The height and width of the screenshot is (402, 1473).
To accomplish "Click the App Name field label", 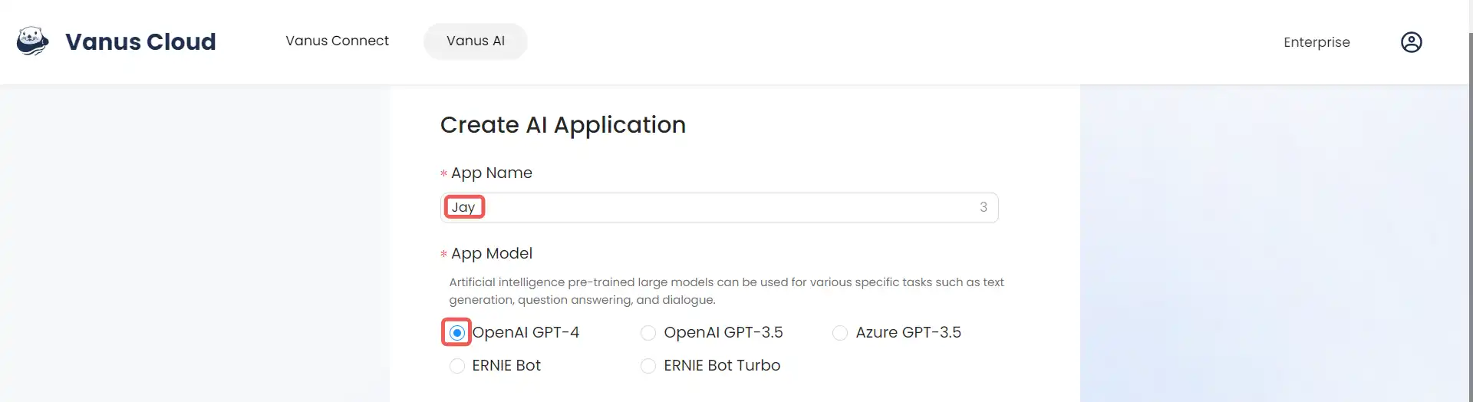I will click(x=491, y=173).
